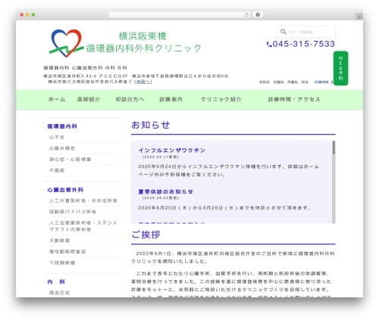Screen dimensions: 379x320
Task: Select 心臓弁膜症 in sidebar
Action: pos(62,148)
